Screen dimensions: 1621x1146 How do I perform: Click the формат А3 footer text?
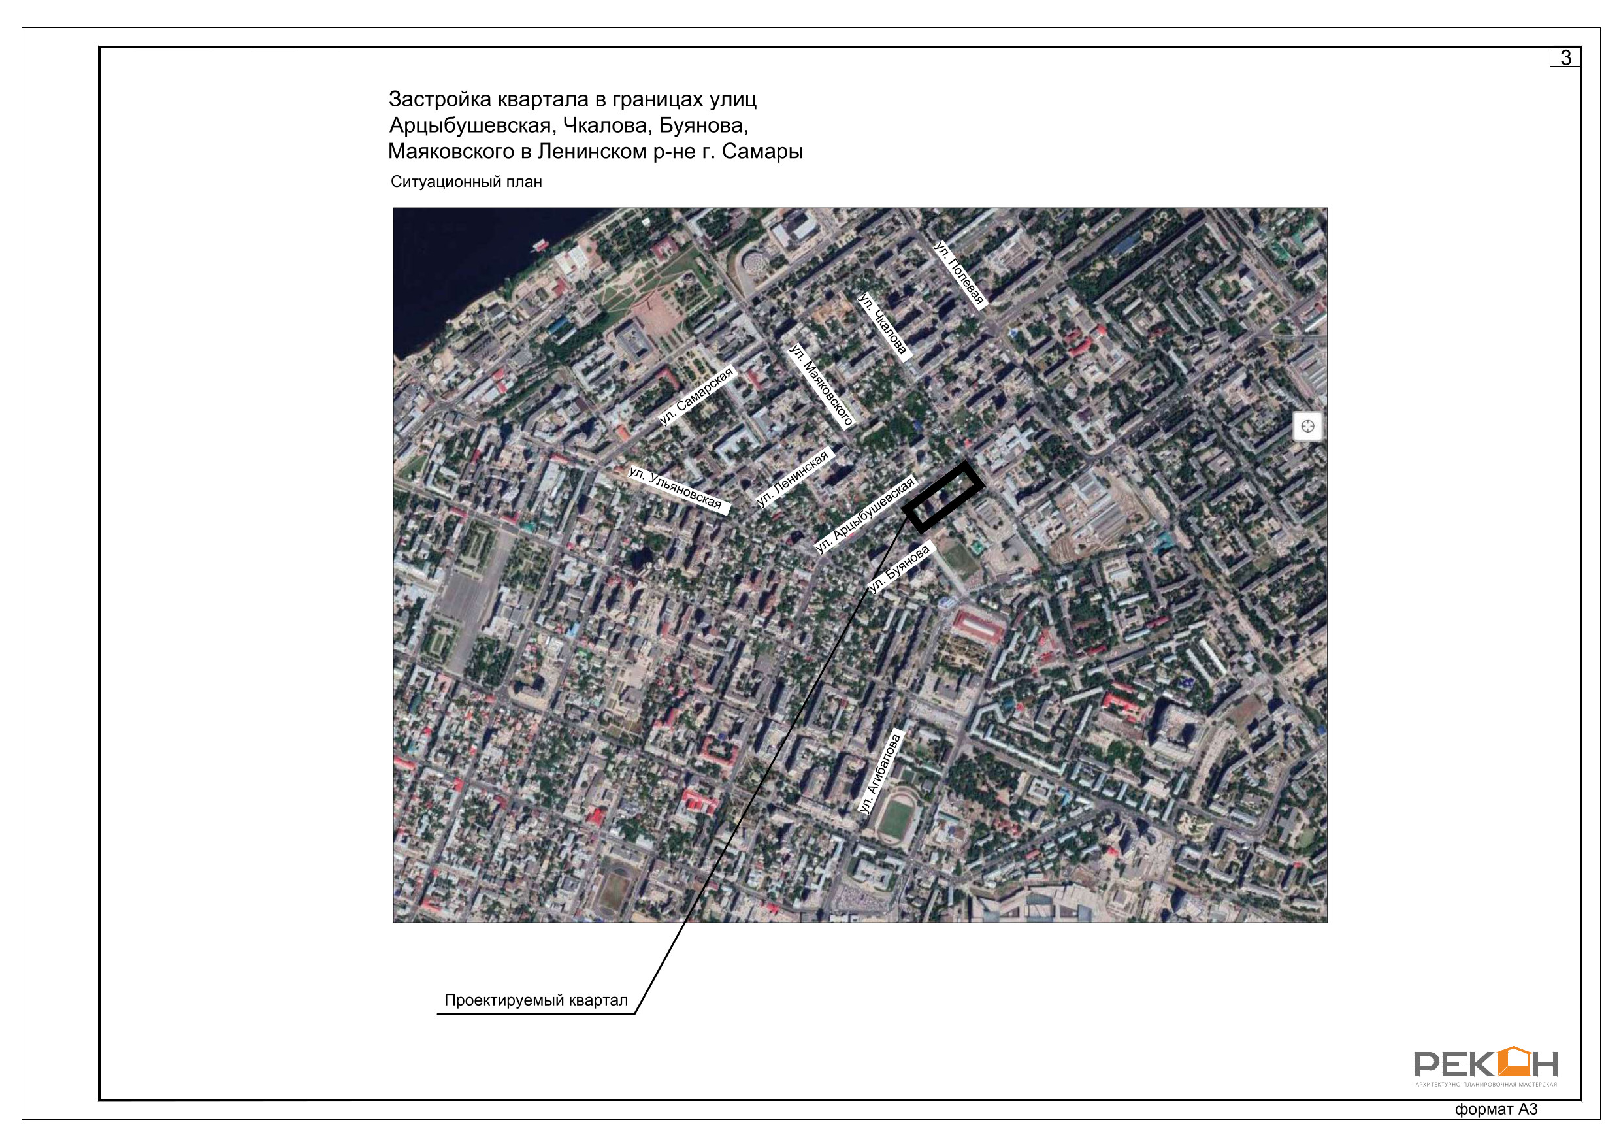[x=1496, y=1109]
